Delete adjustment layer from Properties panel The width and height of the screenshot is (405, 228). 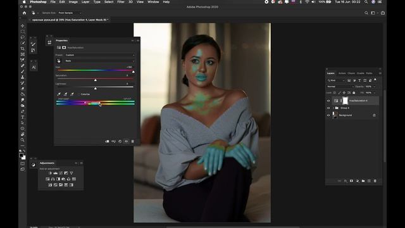pos(133,141)
